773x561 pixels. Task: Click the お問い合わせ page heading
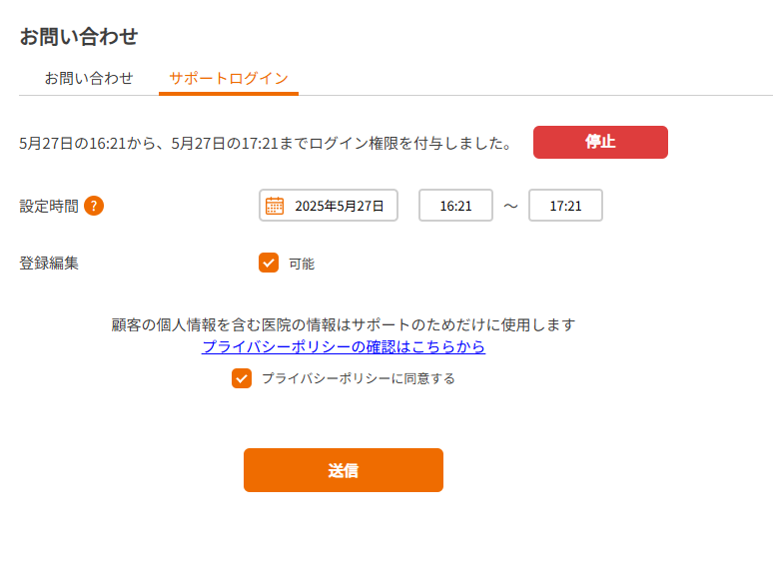[79, 37]
